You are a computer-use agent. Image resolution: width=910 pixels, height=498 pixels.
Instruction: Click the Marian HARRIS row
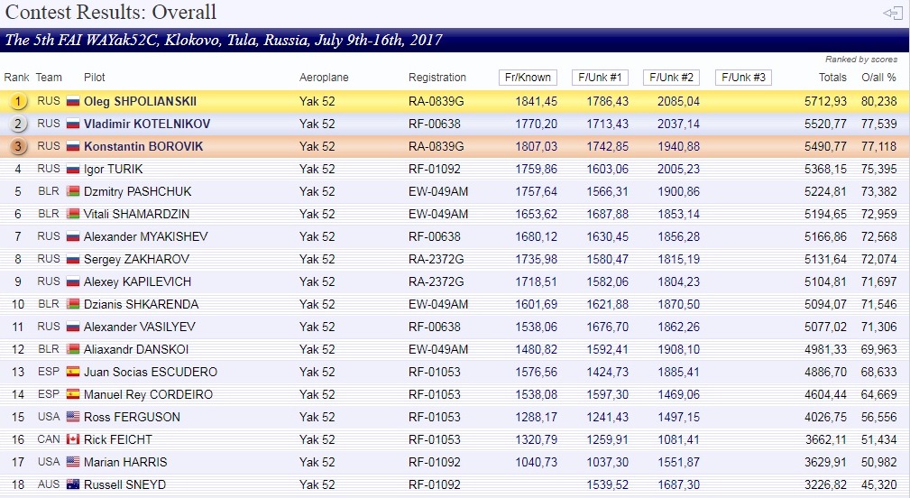[x=455, y=462]
